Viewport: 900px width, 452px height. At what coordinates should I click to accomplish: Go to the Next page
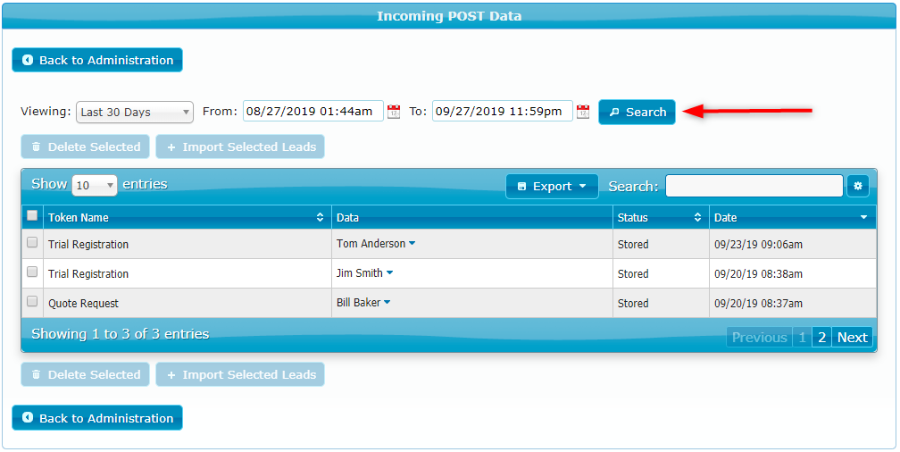[852, 337]
